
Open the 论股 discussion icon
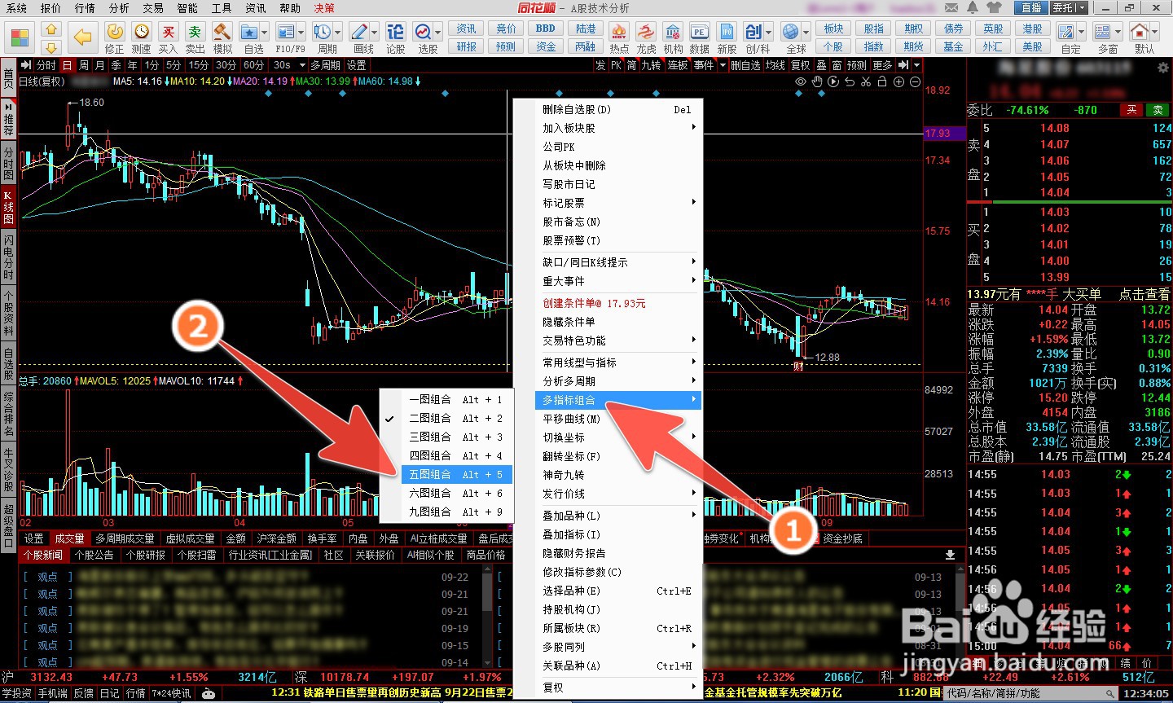[396, 32]
